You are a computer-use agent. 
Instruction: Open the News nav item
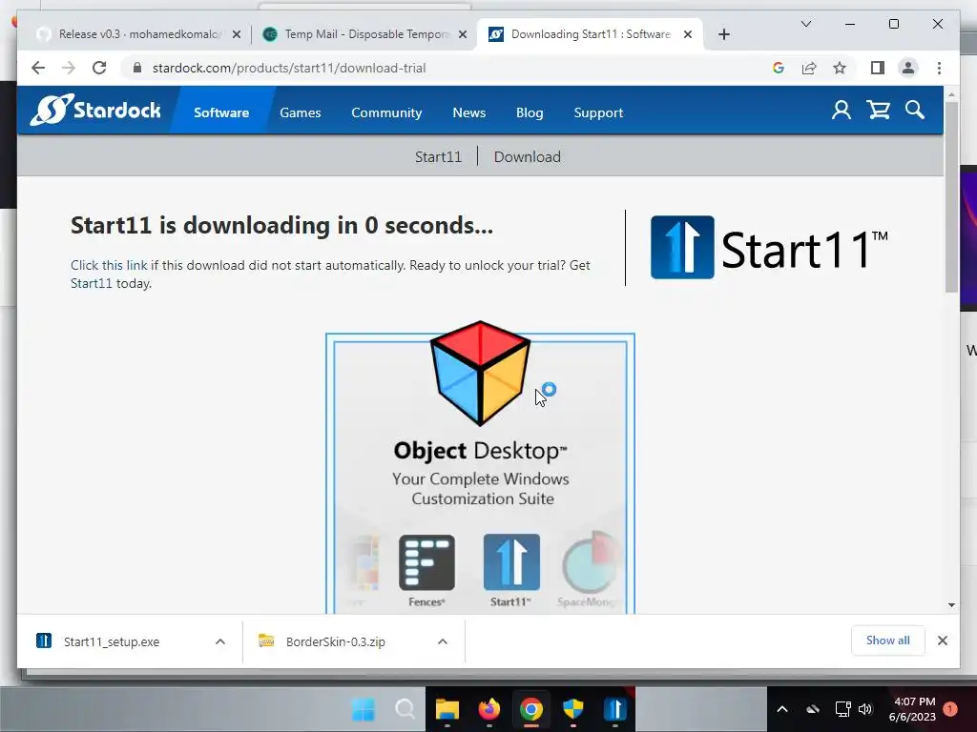tap(469, 112)
